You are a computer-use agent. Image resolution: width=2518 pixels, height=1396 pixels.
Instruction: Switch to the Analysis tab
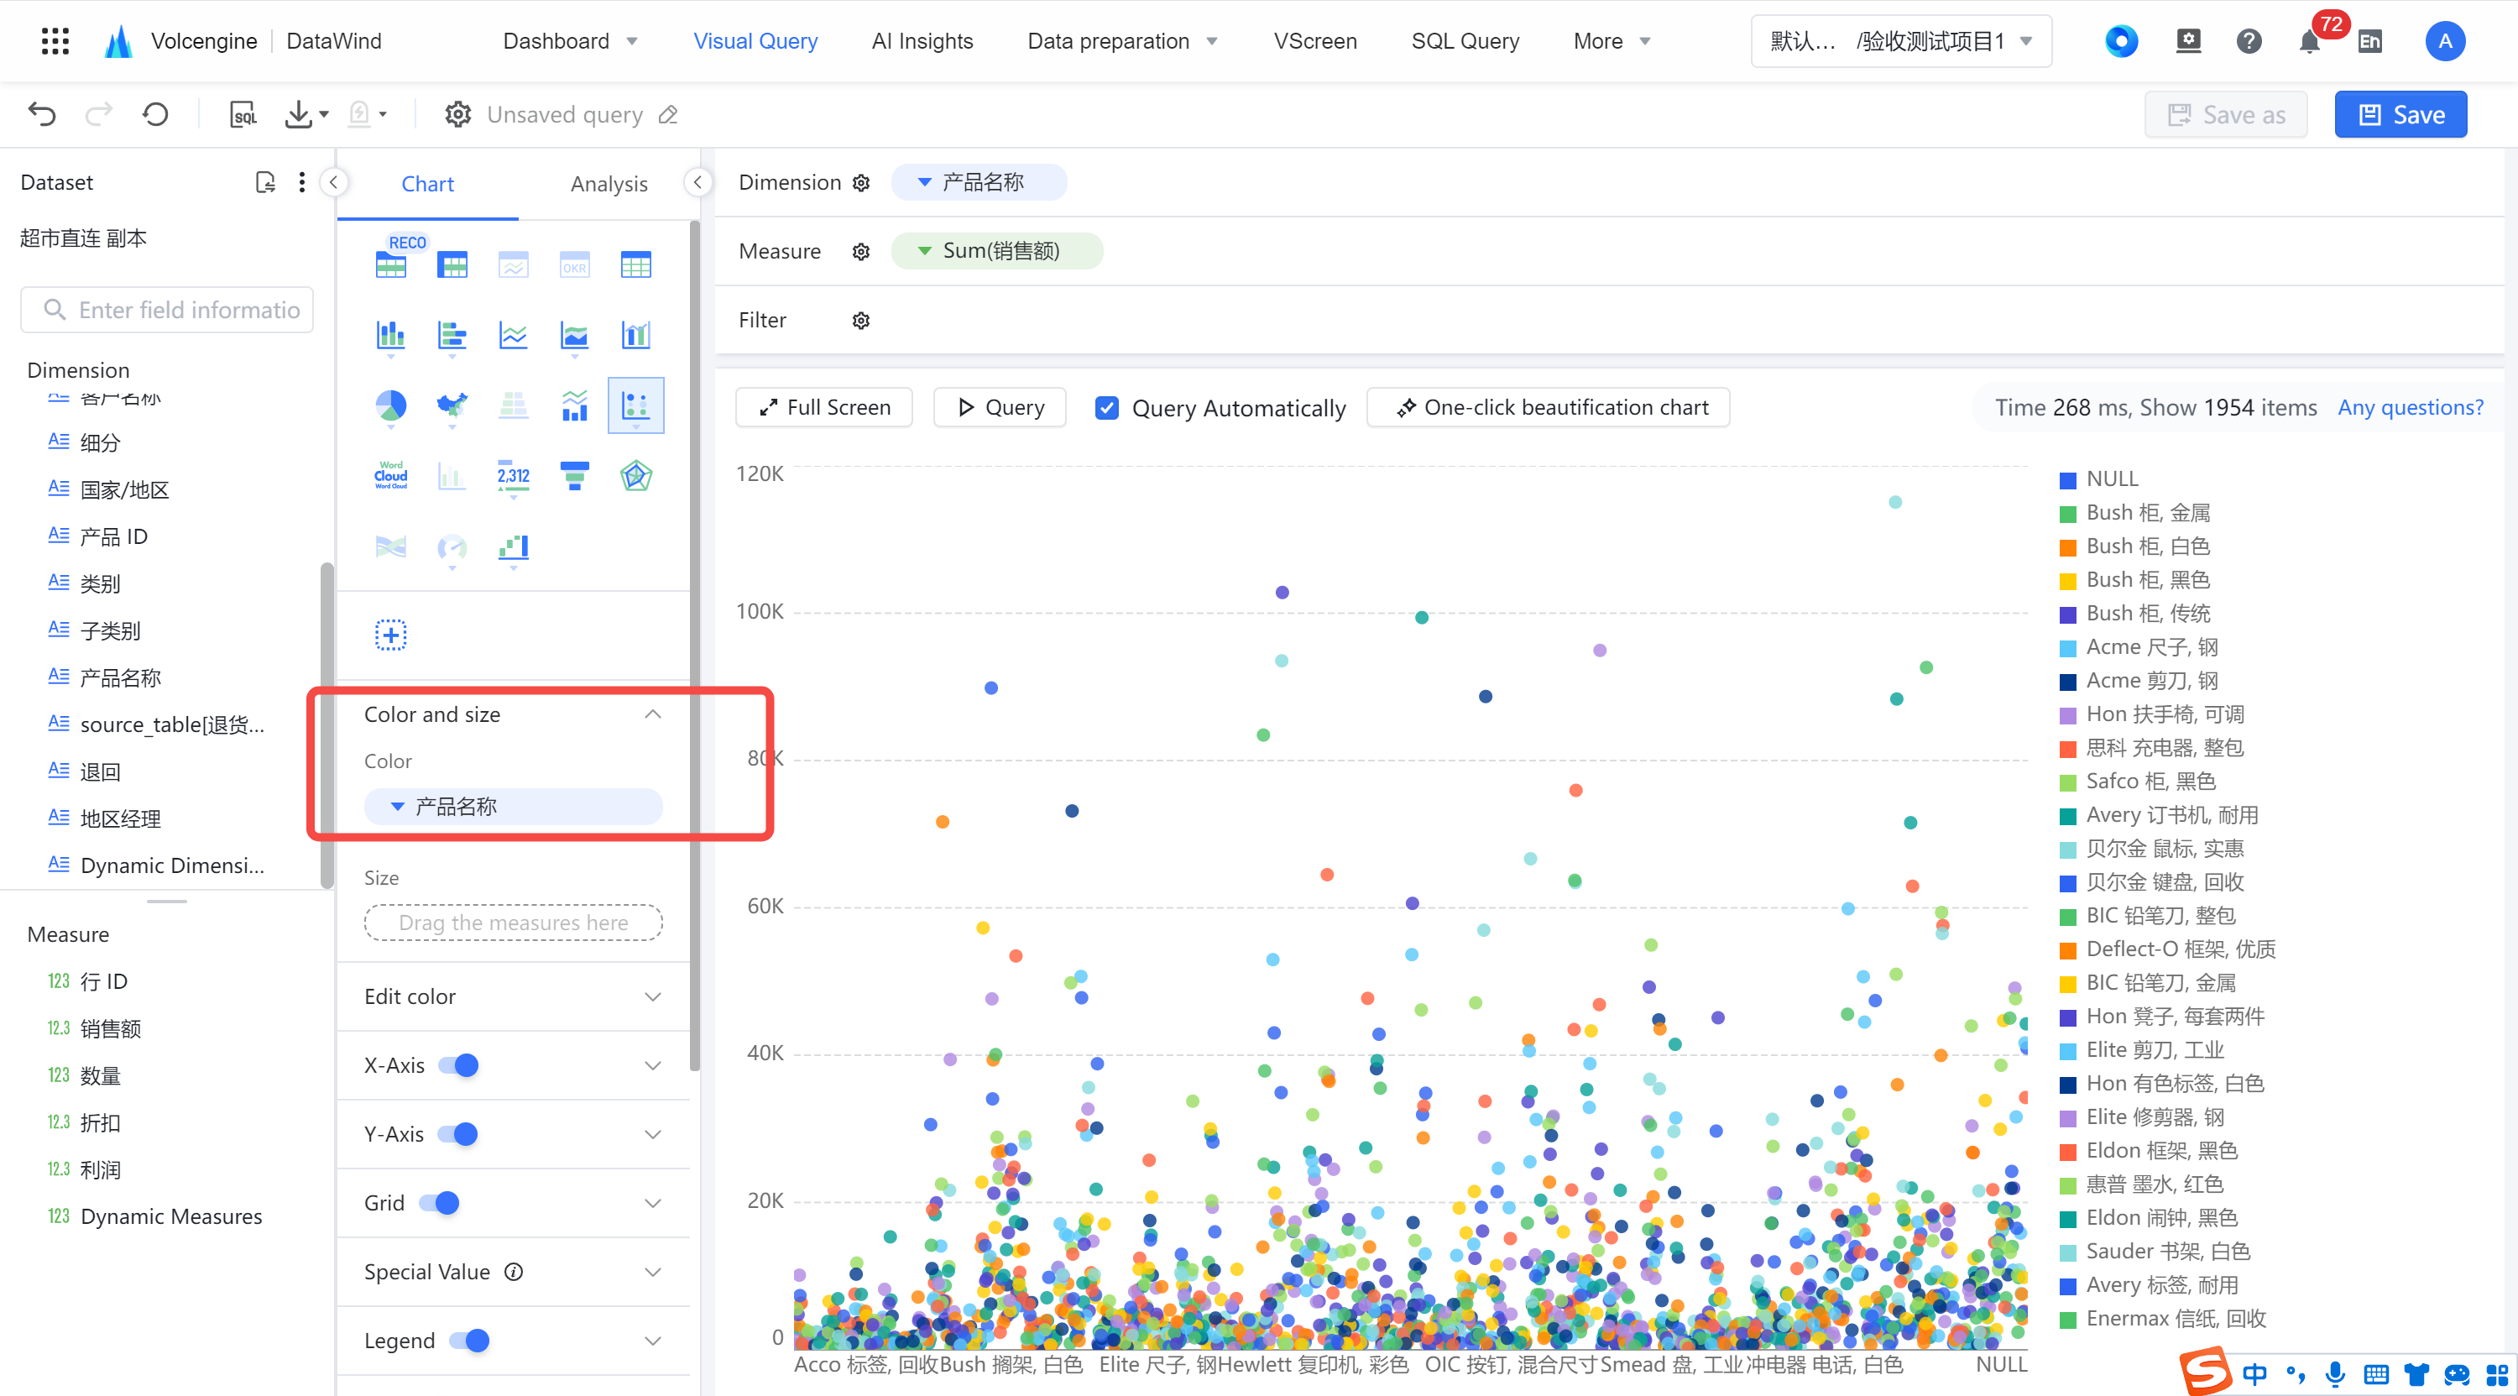coord(608,183)
